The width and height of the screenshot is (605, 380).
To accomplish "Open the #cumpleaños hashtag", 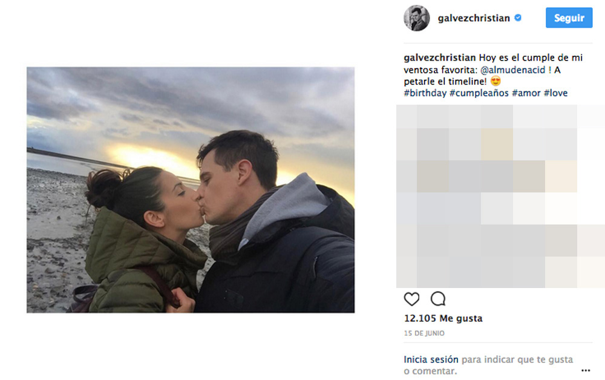I will pos(479,93).
